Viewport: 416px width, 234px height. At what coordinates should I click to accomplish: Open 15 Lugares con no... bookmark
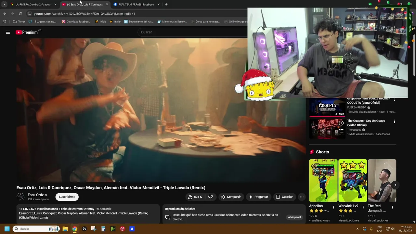(x=42, y=22)
